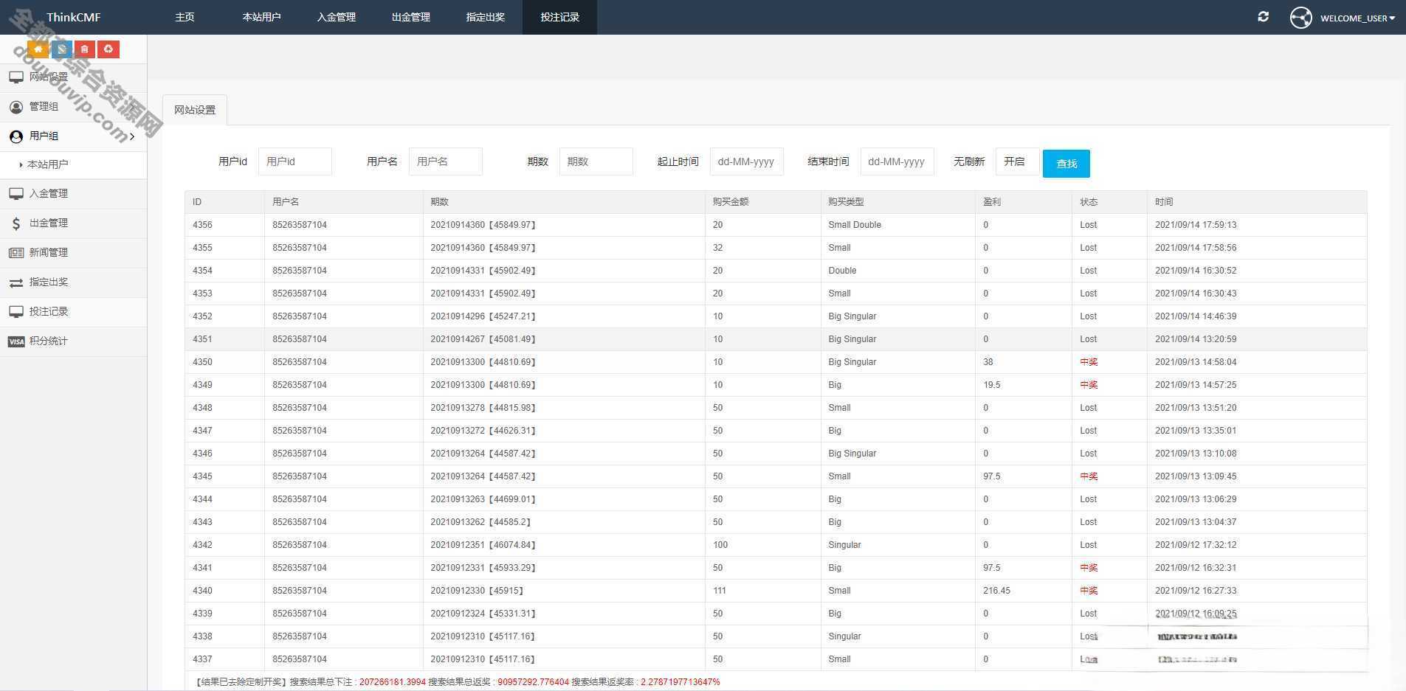Click the newspaper icon beside 新闻管理
Image resolution: width=1406 pixels, height=691 pixels.
(16, 253)
